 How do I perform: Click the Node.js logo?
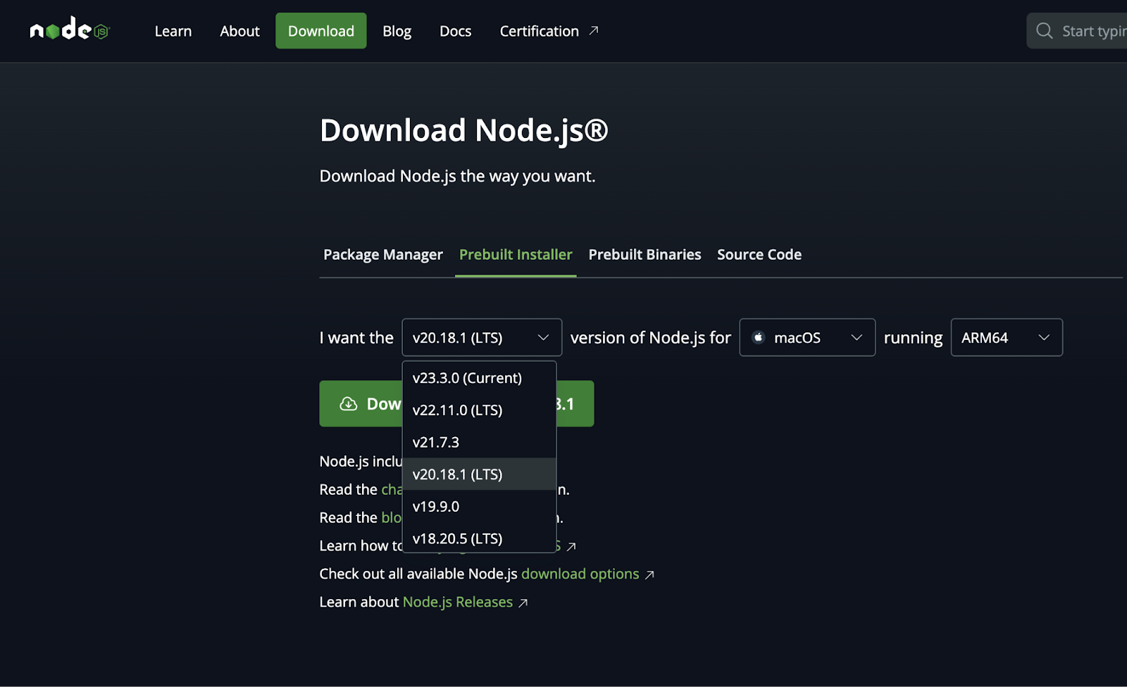70,30
